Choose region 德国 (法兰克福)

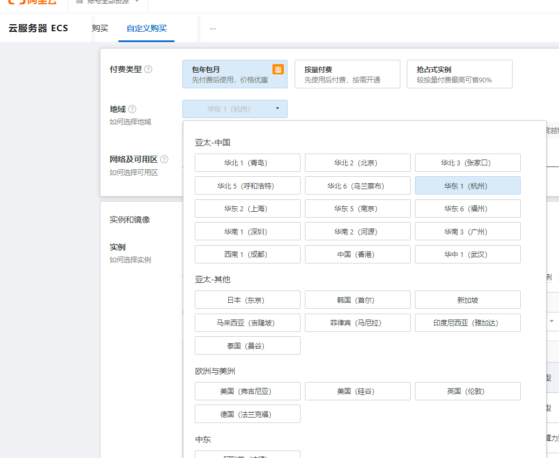click(x=248, y=414)
